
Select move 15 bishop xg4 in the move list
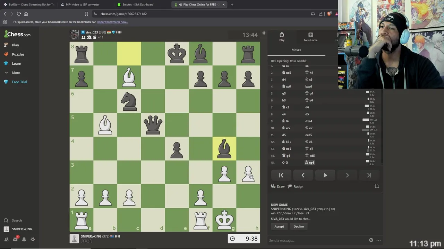coord(309,163)
